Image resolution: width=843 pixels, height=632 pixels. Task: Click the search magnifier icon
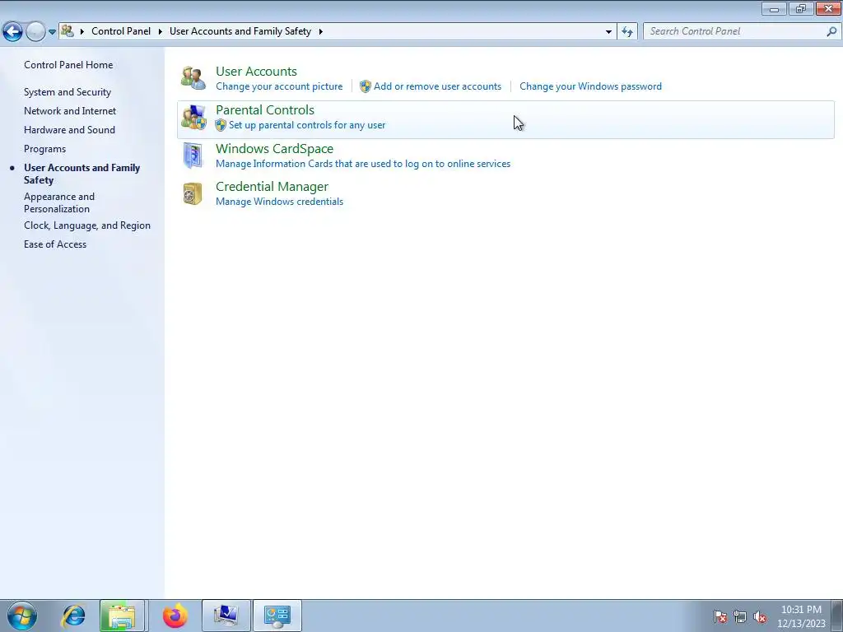coord(831,32)
